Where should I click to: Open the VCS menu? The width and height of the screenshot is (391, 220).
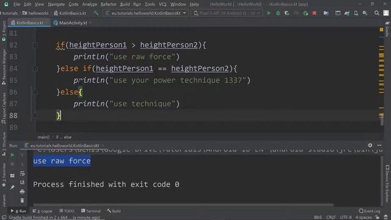click(x=163, y=4)
